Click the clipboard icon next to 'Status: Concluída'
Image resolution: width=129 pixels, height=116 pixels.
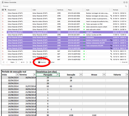tap(3, 2)
